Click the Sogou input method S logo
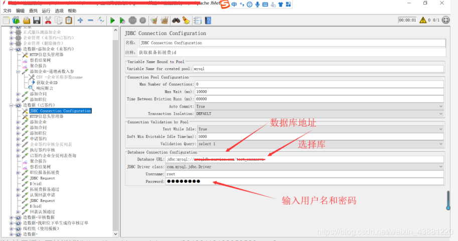Viewport: 458px width, 241px height. click(225, 4)
